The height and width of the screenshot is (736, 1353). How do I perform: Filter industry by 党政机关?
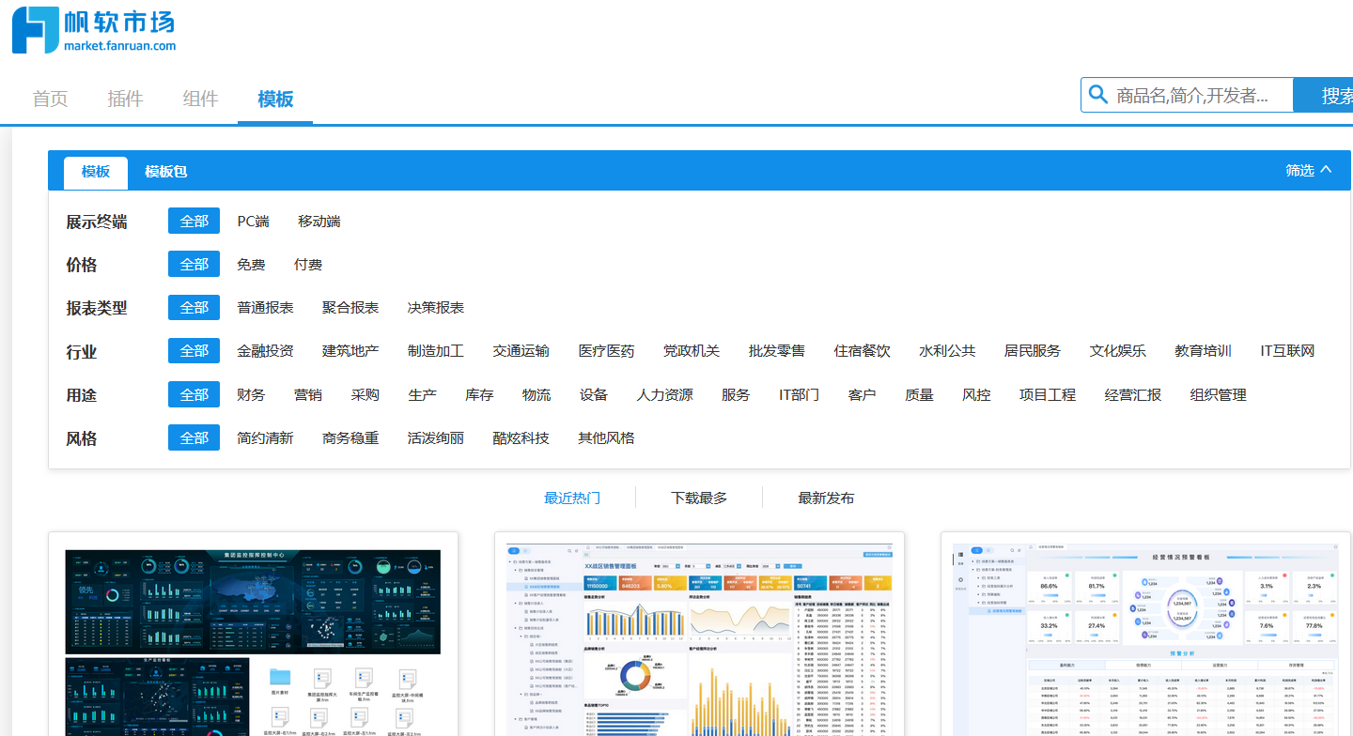tap(692, 351)
